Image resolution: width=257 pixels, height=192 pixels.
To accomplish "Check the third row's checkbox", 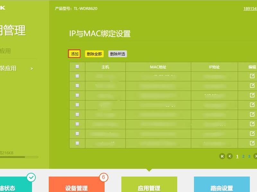I will (x=77, y=95).
